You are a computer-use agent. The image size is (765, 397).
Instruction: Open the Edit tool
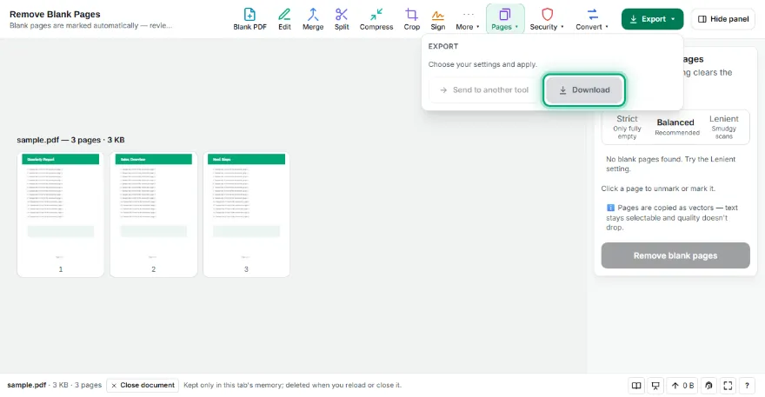tap(284, 19)
